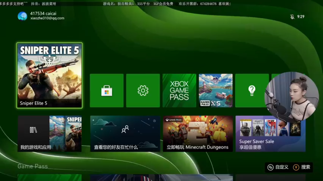Open the Microsoft Store bag tile
Viewport: 323px width, 181px height.
[107, 90]
